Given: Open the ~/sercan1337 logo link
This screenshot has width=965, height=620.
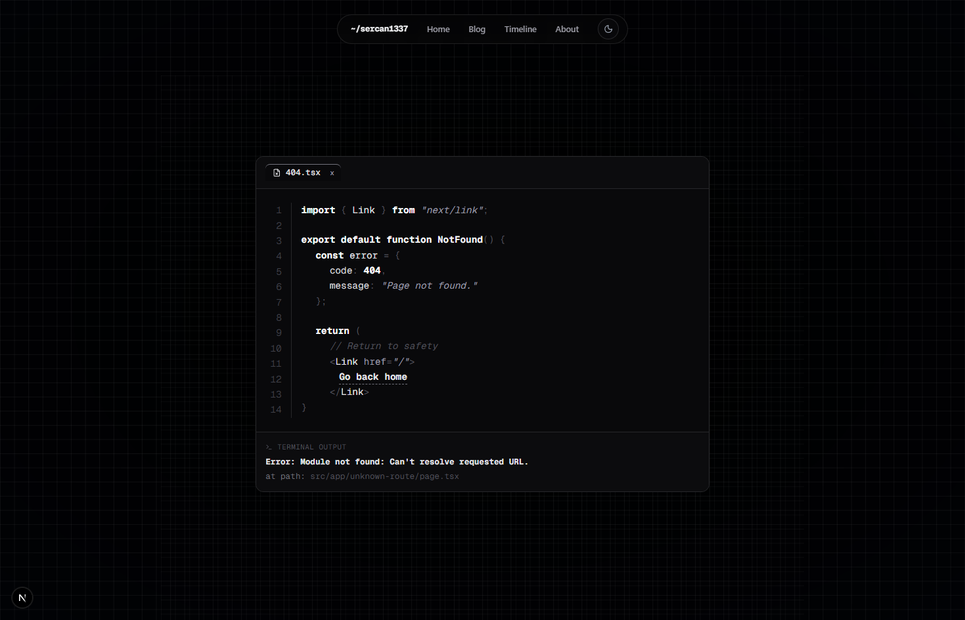Looking at the screenshot, I should pos(379,29).
